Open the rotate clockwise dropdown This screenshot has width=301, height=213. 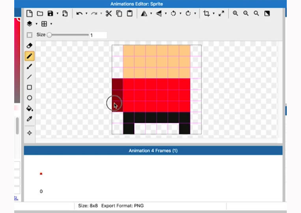click(195, 13)
